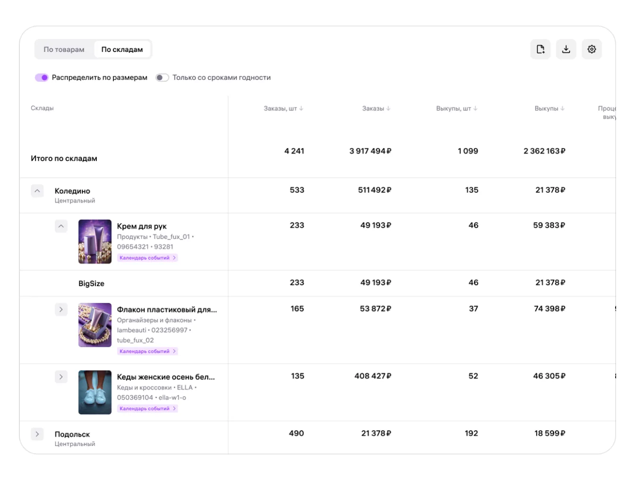Sort by Выкупы, шт column arrow
Image resolution: width=635 pixels, height=480 pixels.
click(x=475, y=109)
